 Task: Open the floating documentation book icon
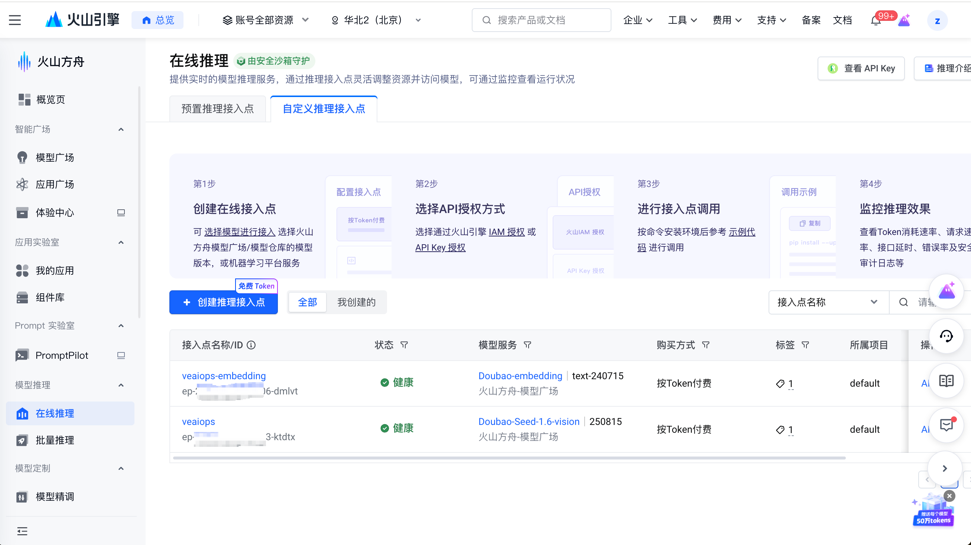pos(946,381)
